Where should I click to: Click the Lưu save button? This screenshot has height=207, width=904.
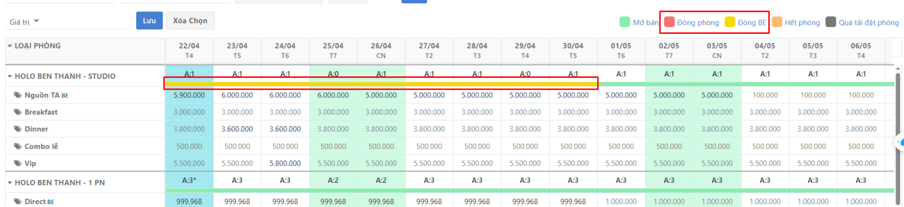pos(149,21)
